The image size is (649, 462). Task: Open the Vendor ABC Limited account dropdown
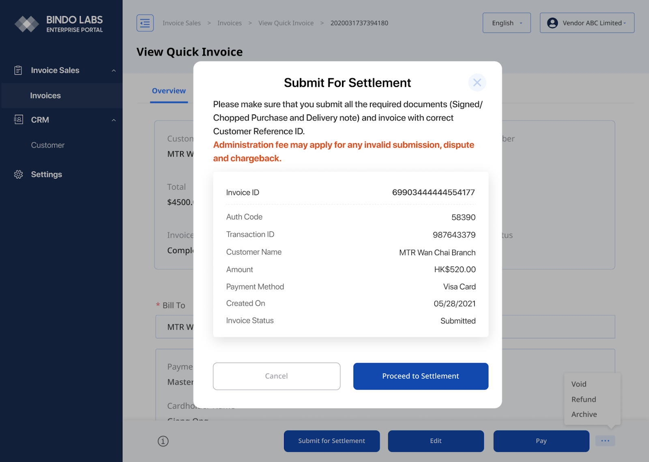tap(587, 23)
